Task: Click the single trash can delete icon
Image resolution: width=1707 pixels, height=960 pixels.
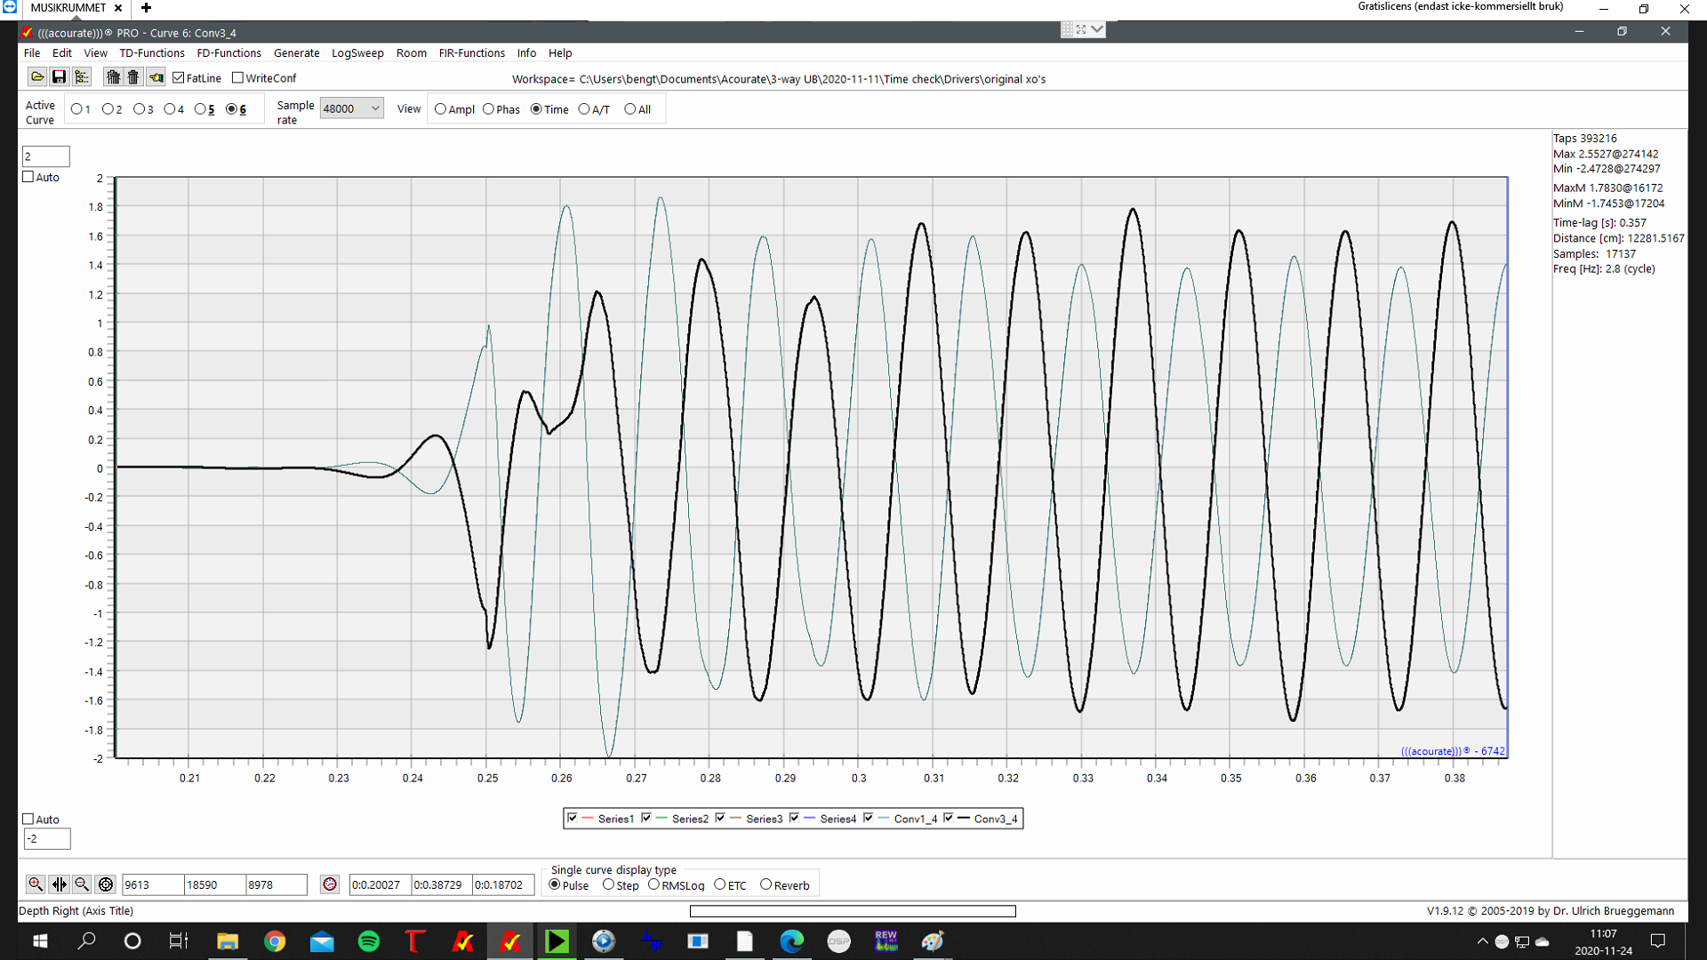Action: (x=133, y=77)
